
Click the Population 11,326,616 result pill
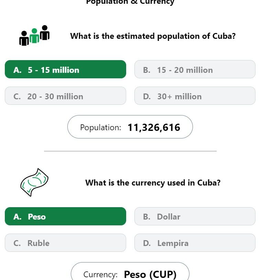tap(130, 127)
